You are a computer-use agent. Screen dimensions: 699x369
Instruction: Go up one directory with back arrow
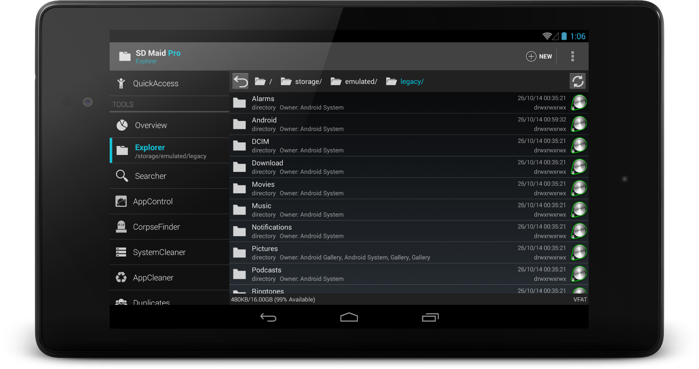(x=241, y=81)
